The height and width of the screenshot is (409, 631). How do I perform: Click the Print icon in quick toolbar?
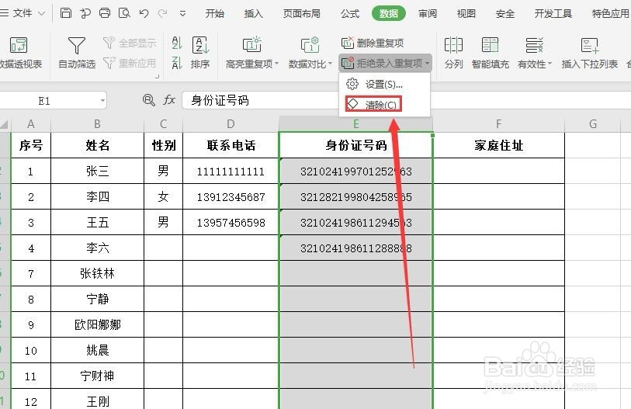(x=105, y=13)
